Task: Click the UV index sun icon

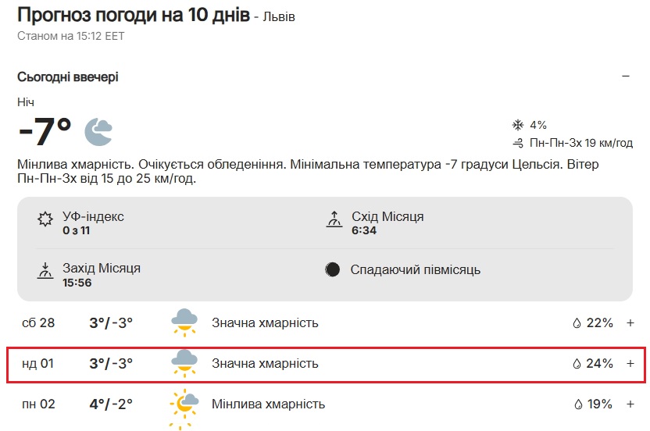Action: tap(45, 219)
